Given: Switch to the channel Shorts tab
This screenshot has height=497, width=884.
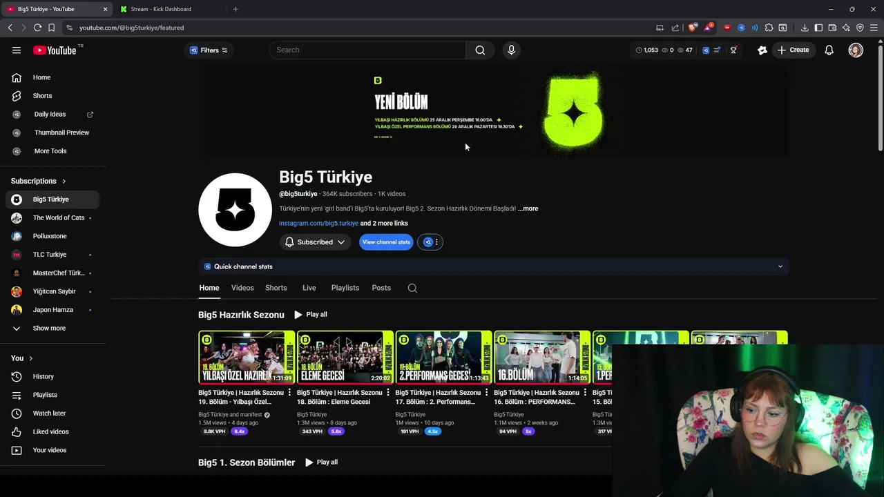Looking at the screenshot, I should (276, 288).
